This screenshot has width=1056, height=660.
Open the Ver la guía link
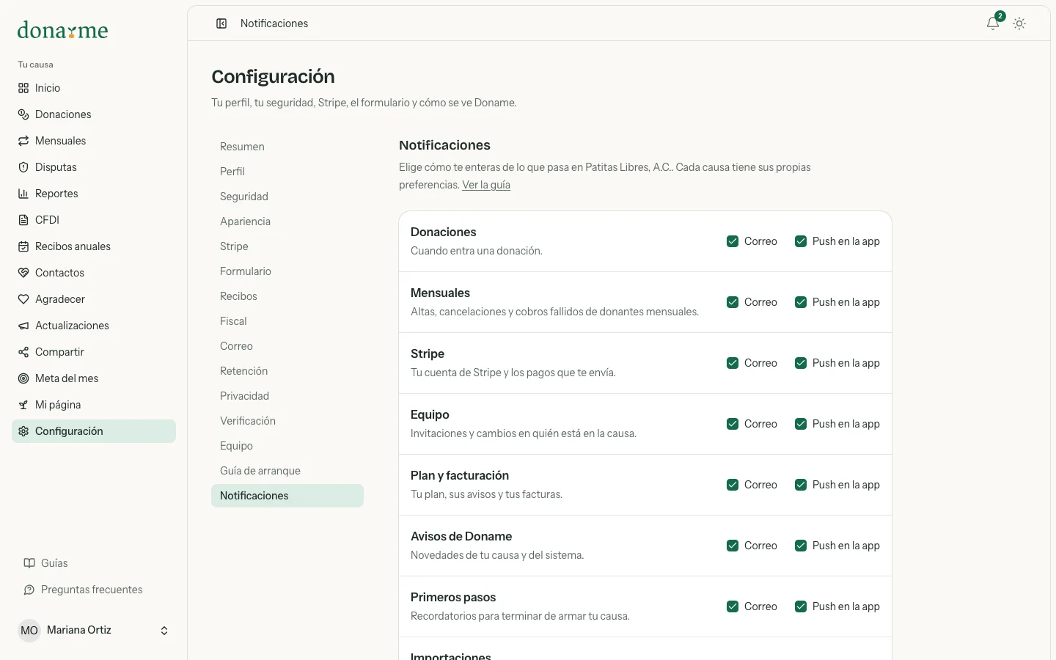[x=486, y=185]
